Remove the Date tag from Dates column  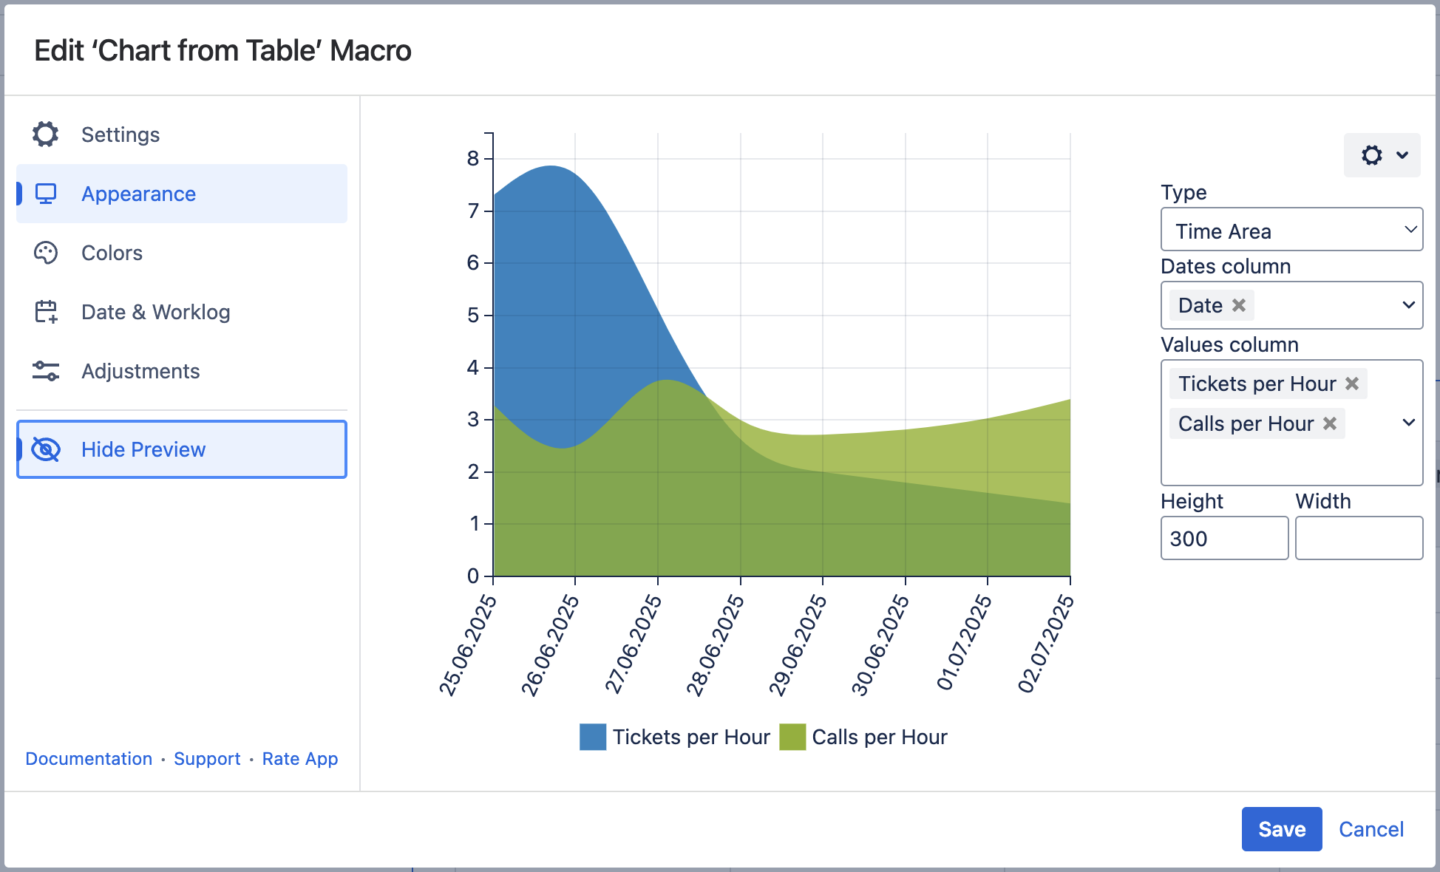pos(1239,305)
